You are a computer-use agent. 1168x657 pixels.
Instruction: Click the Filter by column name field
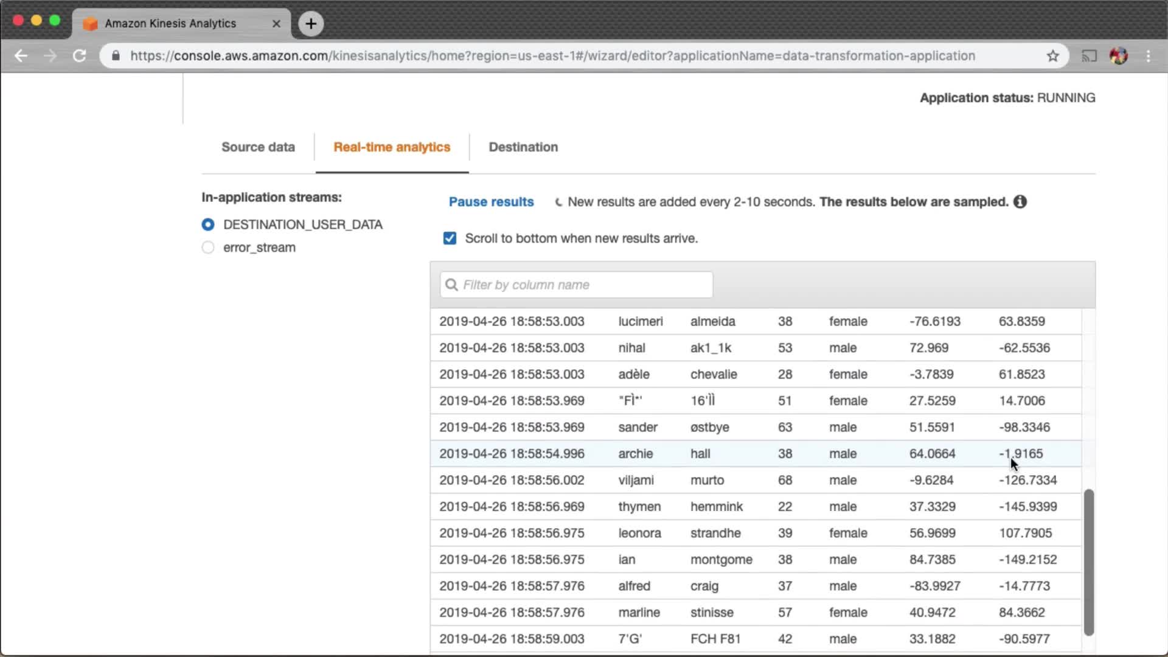point(576,285)
